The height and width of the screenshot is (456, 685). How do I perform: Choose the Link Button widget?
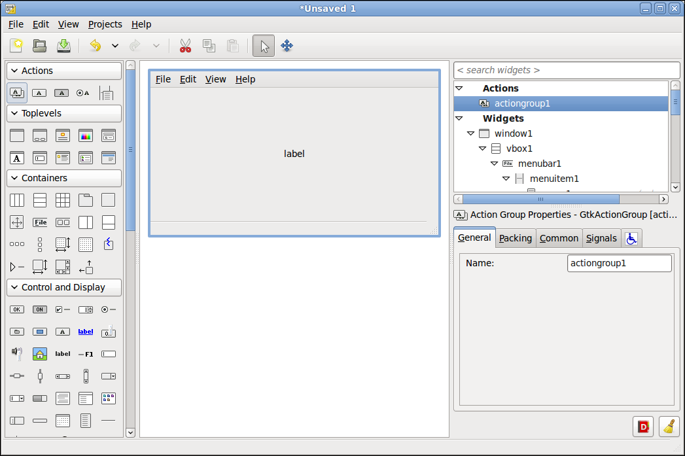(86, 332)
